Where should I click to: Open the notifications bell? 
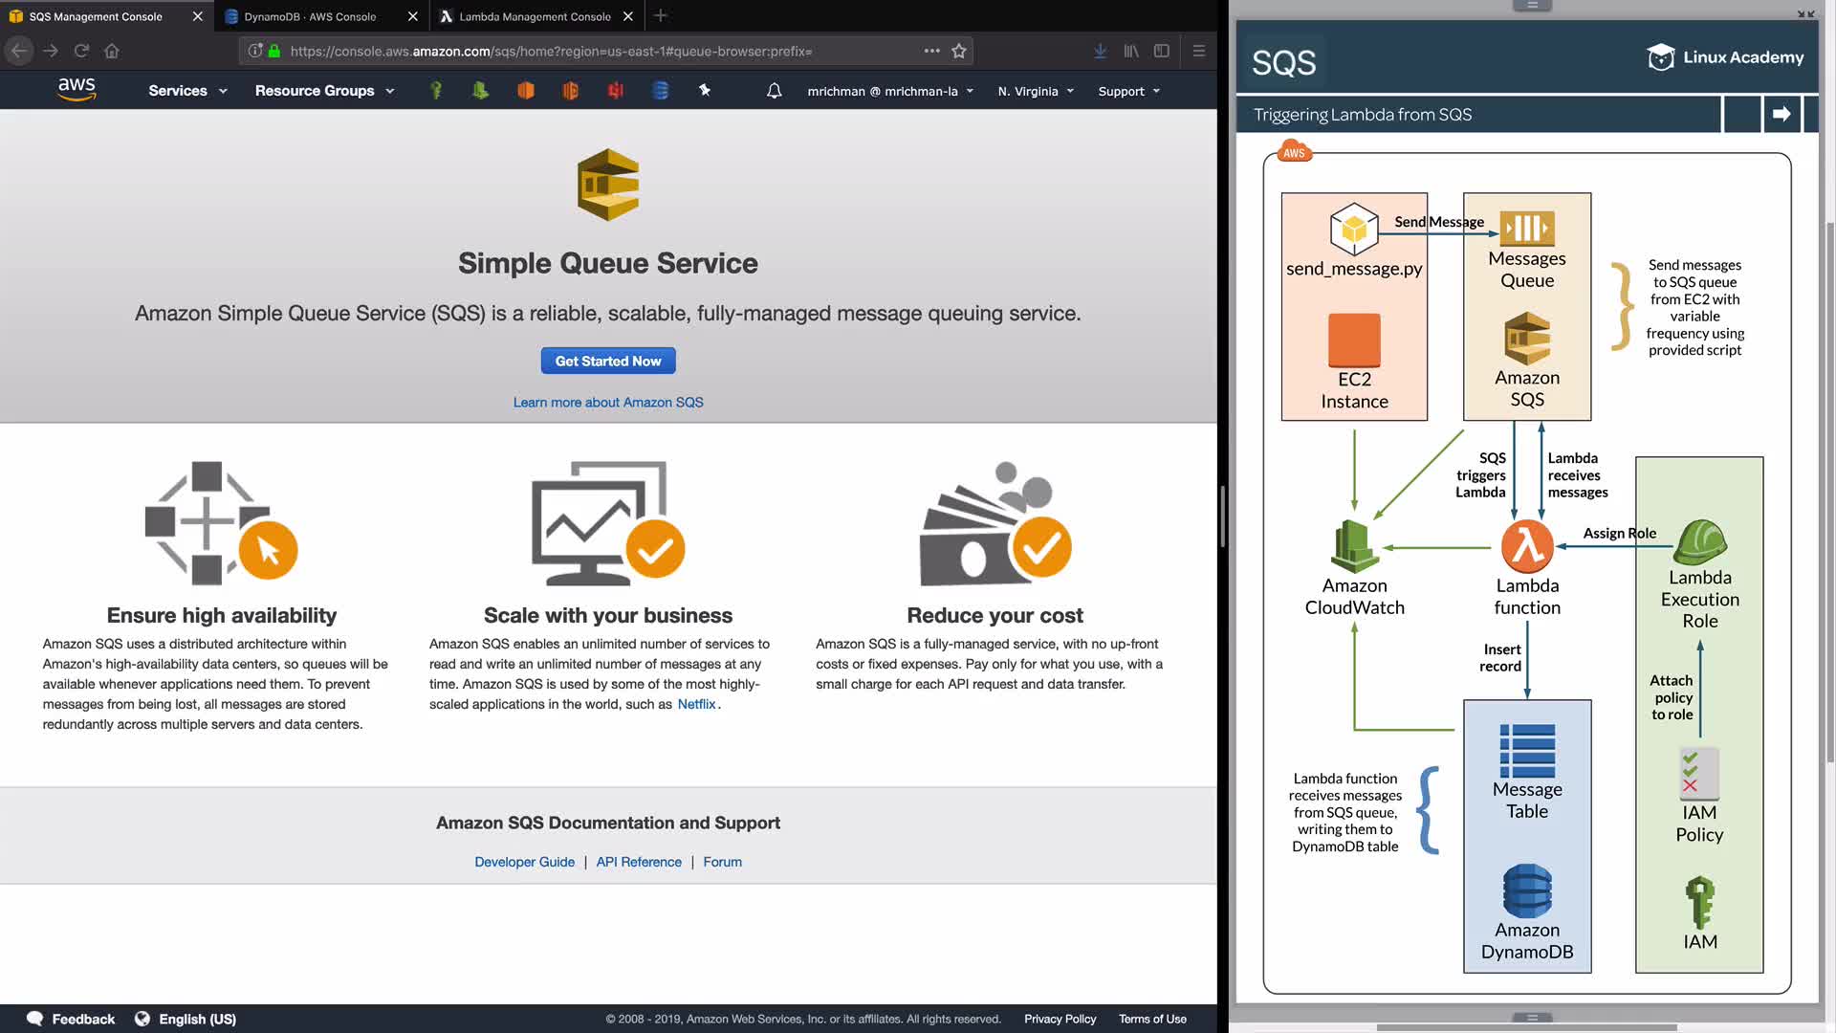(x=775, y=91)
